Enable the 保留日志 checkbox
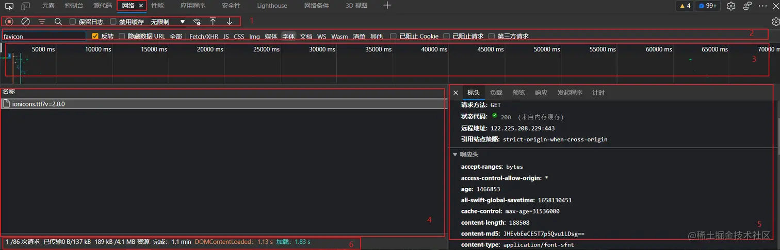 (73, 22)
